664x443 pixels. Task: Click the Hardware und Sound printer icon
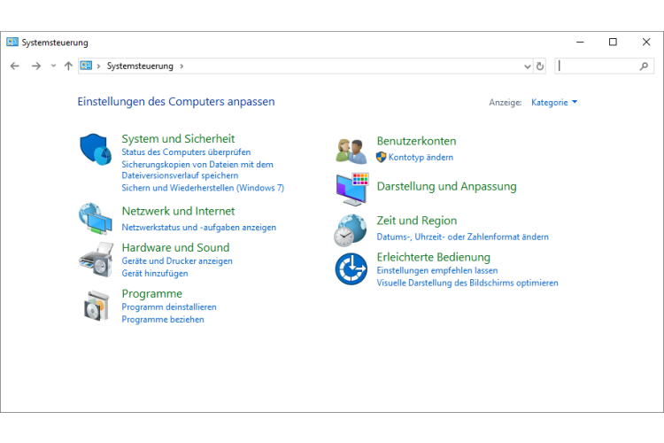pyautogui.click(x=94, y=258)
